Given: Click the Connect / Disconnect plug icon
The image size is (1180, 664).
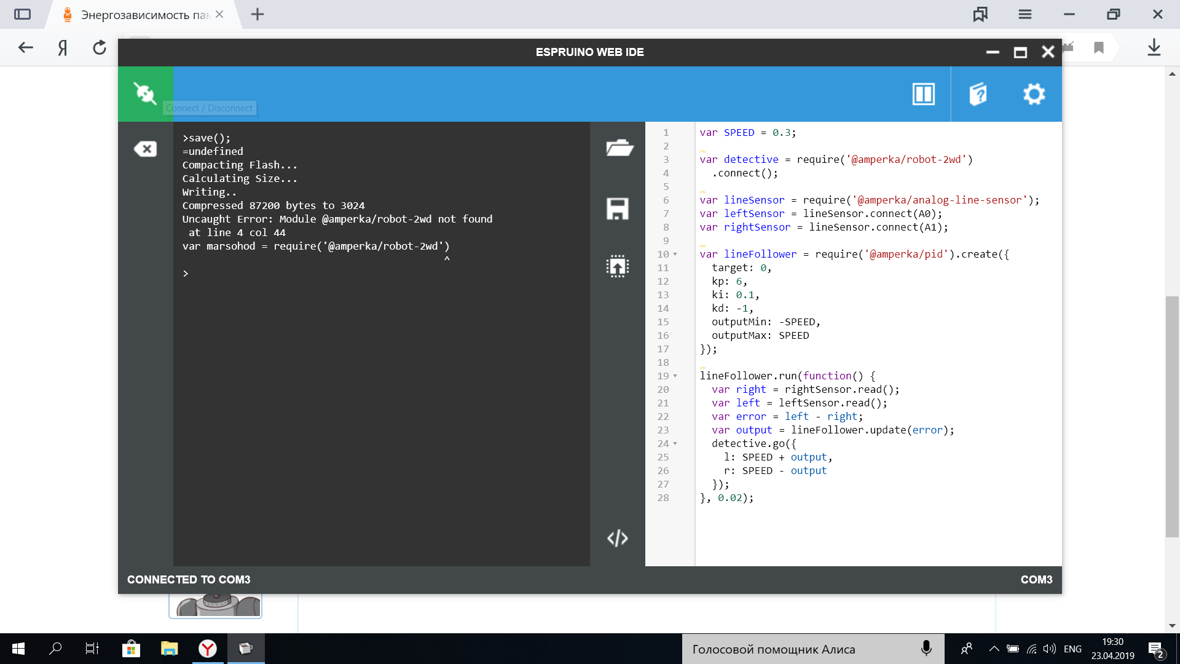Looking at the screenshot, I should [x=145, y=93].
